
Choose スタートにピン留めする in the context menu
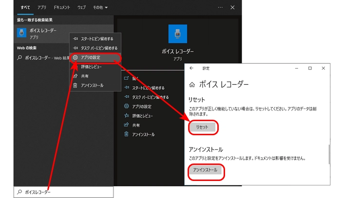click(x=95, y=39)
